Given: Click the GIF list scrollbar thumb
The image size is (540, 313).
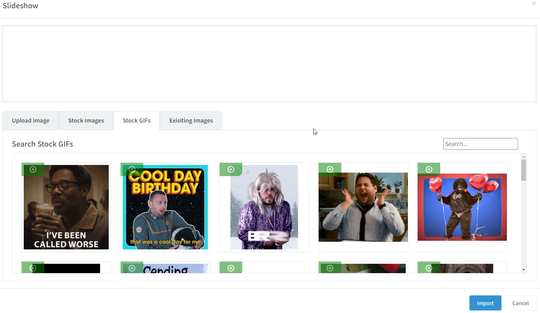Looking at the screenshot, I should point(524,170).
